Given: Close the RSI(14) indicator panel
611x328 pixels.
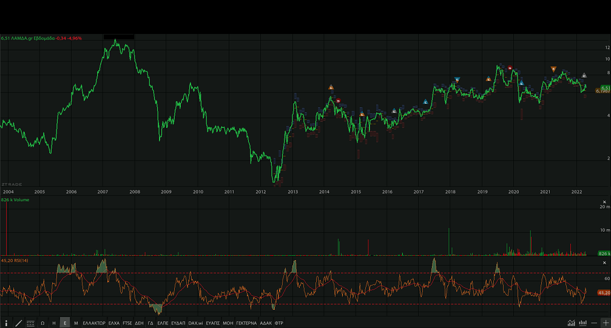Looking at the screenshot, I should [x=604, y=263].
